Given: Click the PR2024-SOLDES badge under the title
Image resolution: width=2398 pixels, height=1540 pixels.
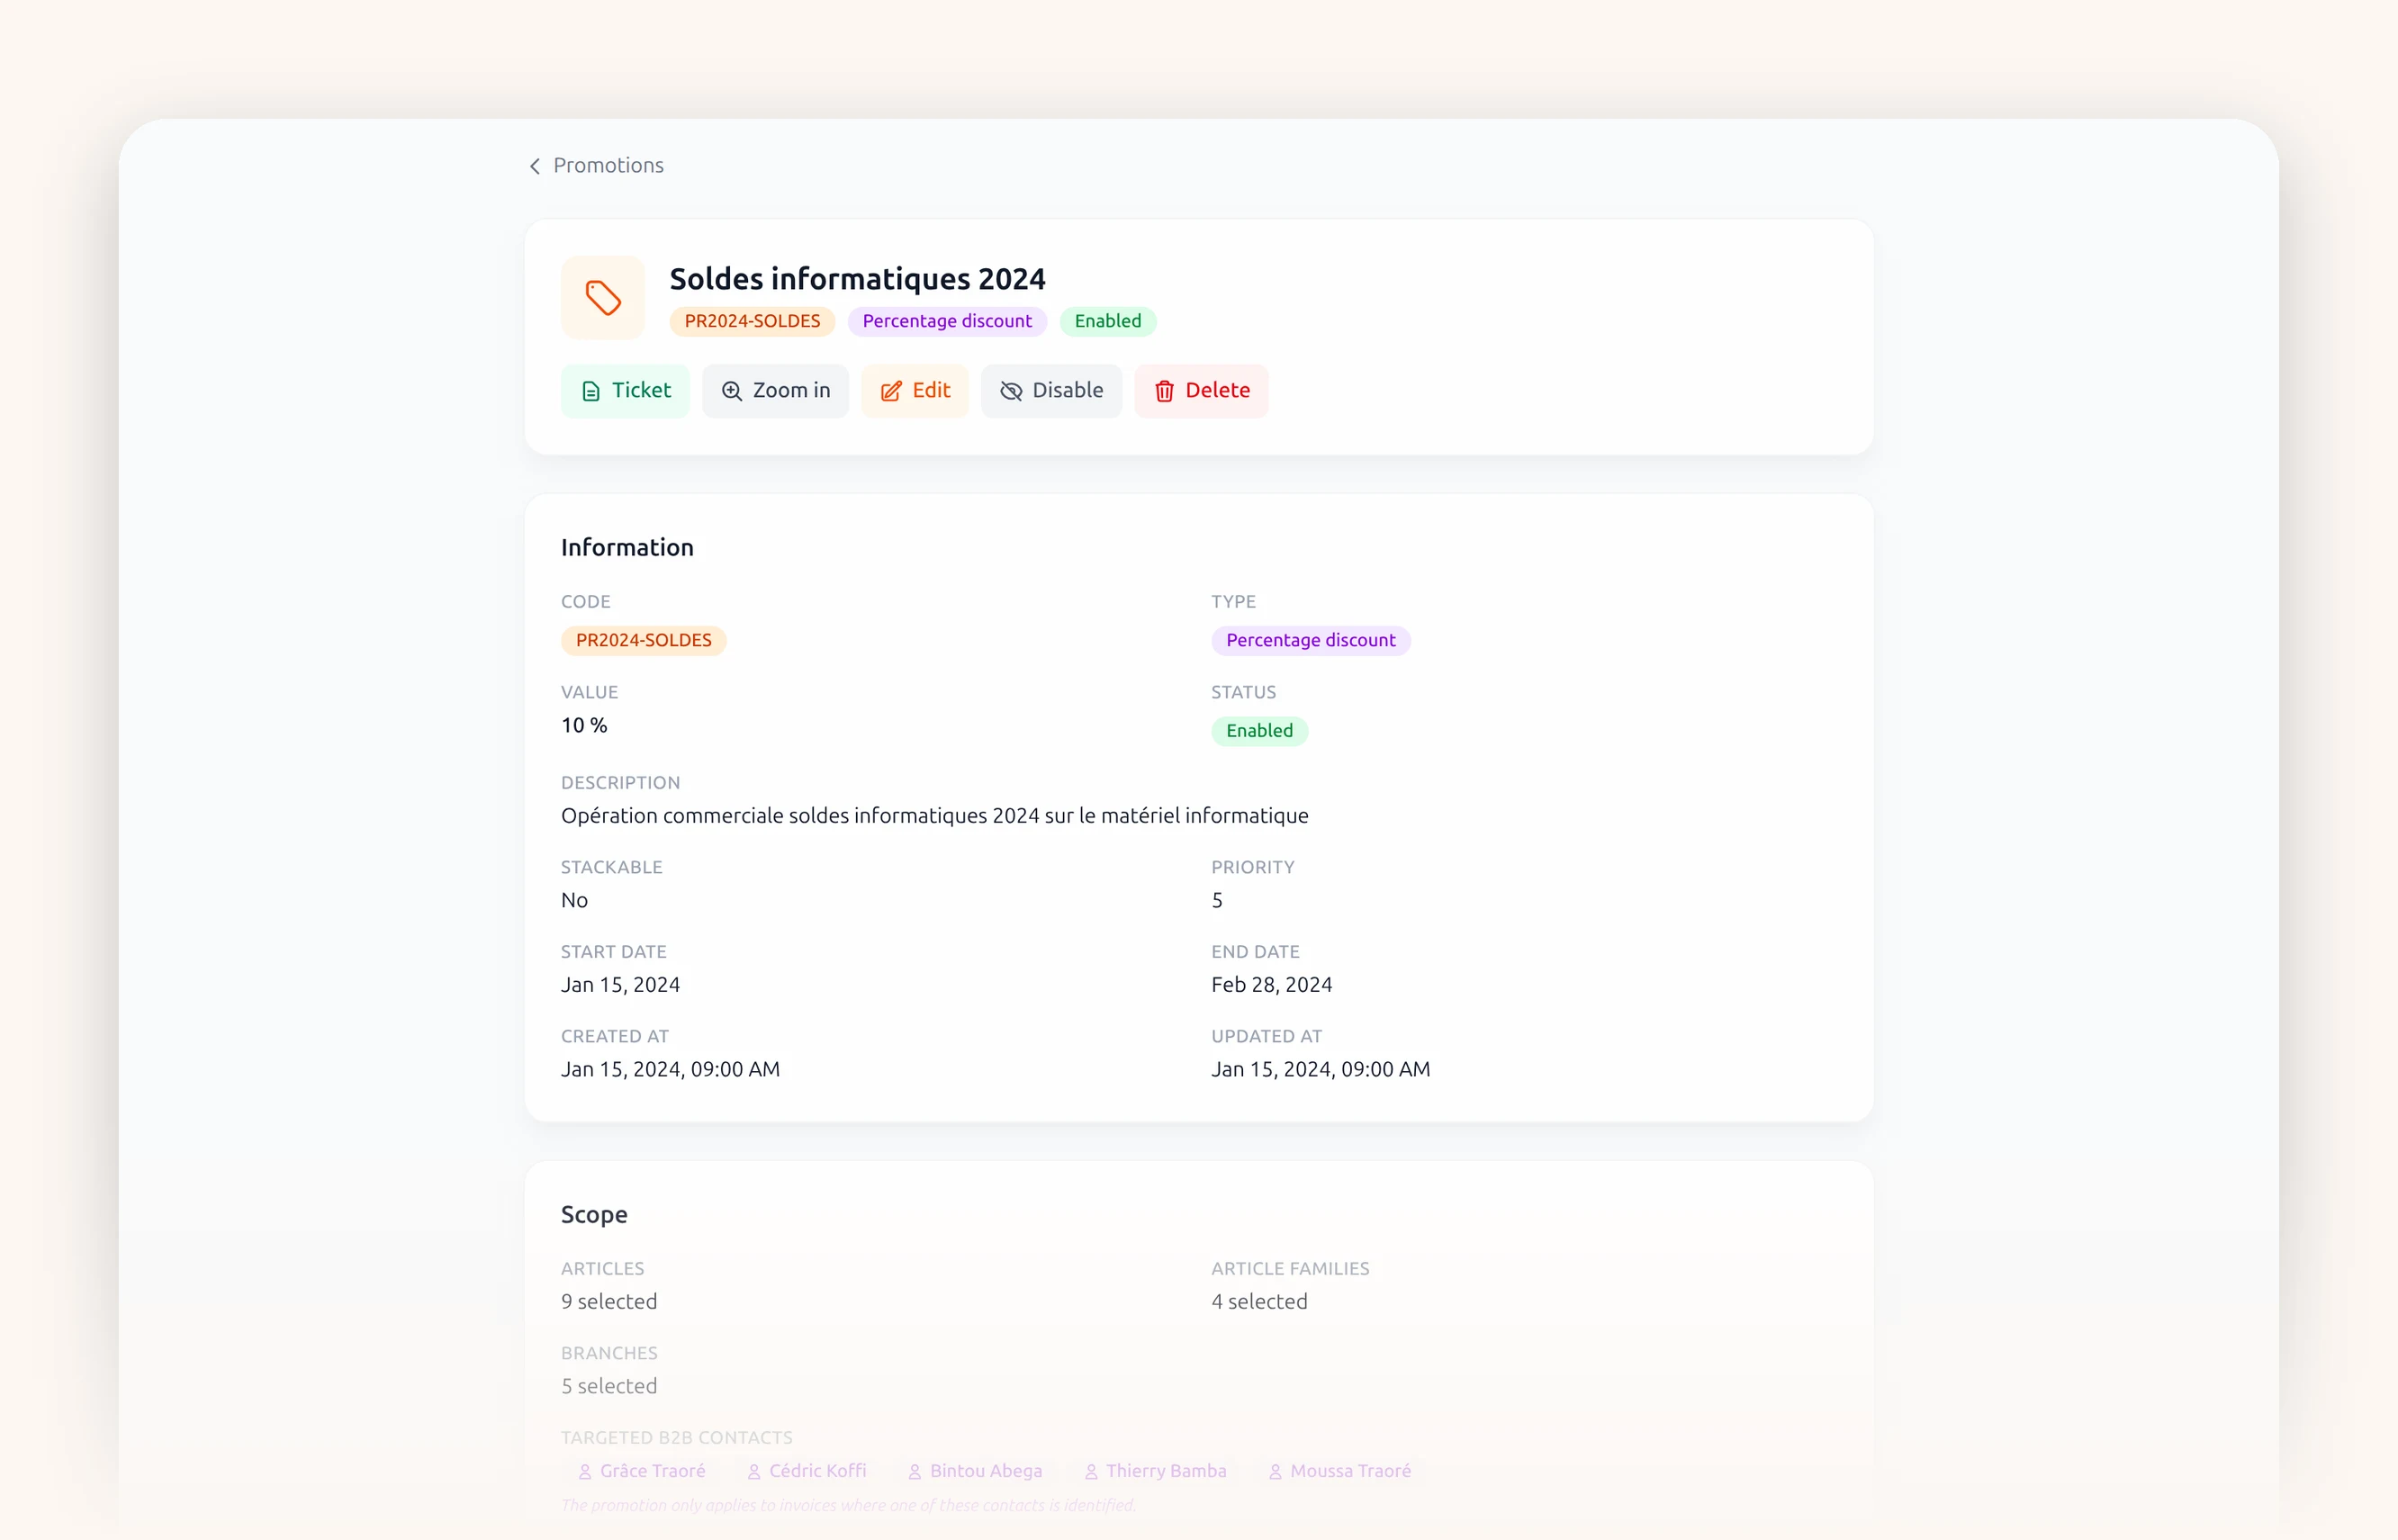Looking at the screenshot, I should click(752, 321).
